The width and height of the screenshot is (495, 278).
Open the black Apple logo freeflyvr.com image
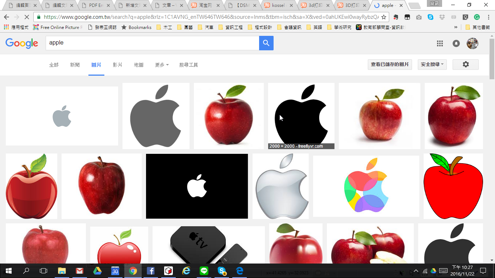coord(301,116)
